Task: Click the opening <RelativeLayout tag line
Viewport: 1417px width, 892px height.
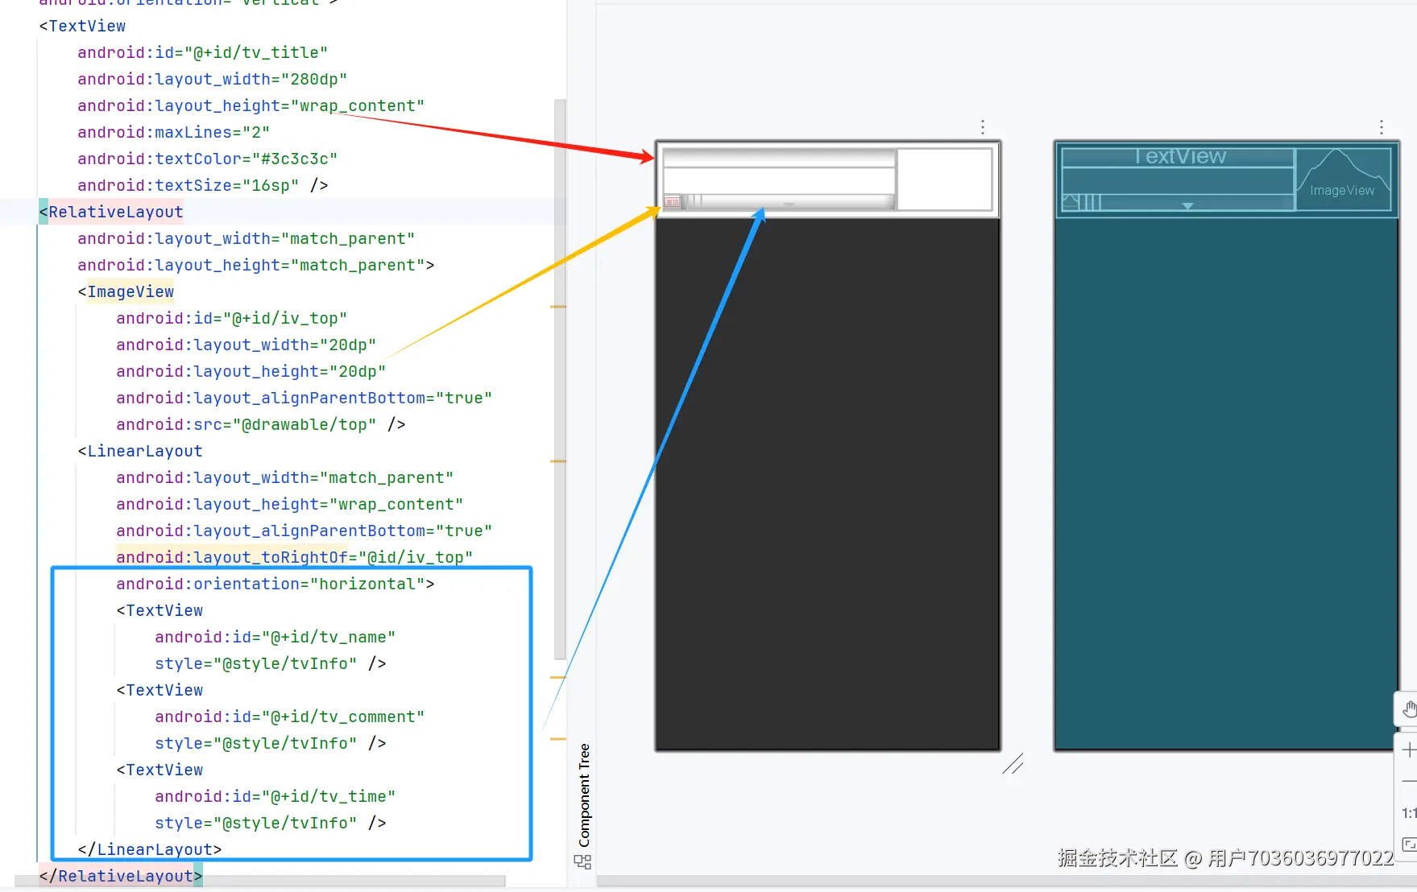Action: (x=111, y=212)
